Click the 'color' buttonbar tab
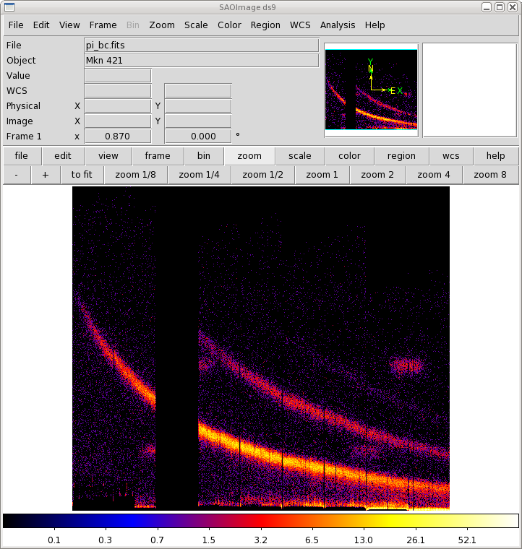Screen dimensions: 522x549 (349, 156)
